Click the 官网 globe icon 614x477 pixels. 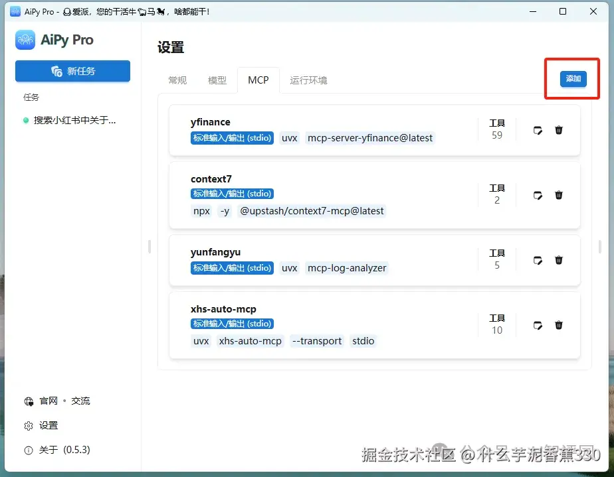tap(29, 401)
